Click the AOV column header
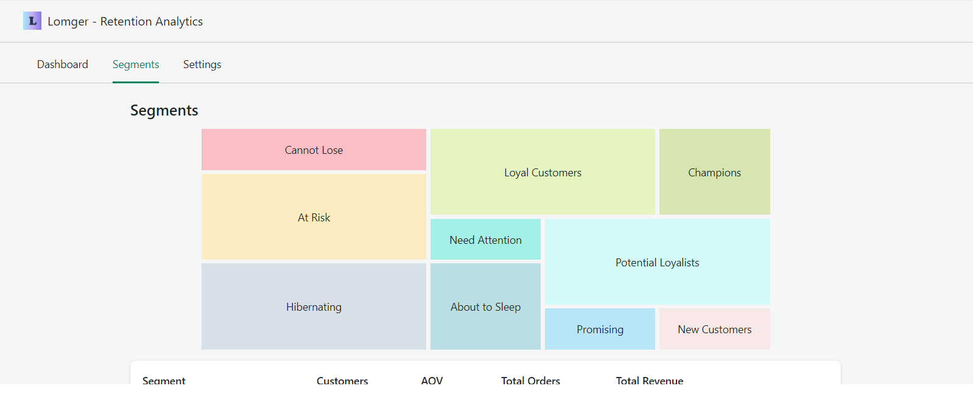This screenshot has width=973, height=394. pyautogui.click(x=432, y=381)
